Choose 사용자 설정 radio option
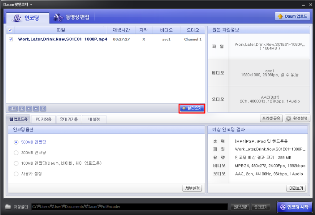The image size is (315, 215). (16, 174)
